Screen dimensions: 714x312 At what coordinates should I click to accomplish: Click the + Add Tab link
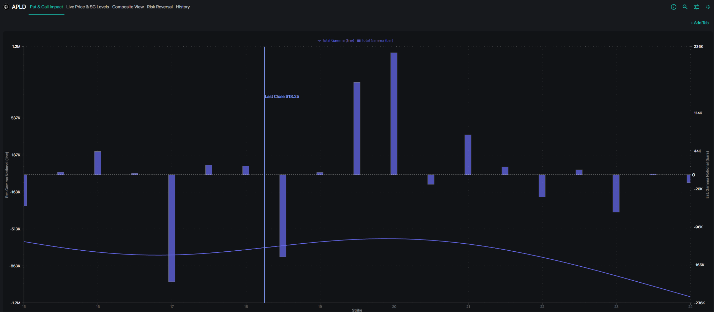(699, 23)
